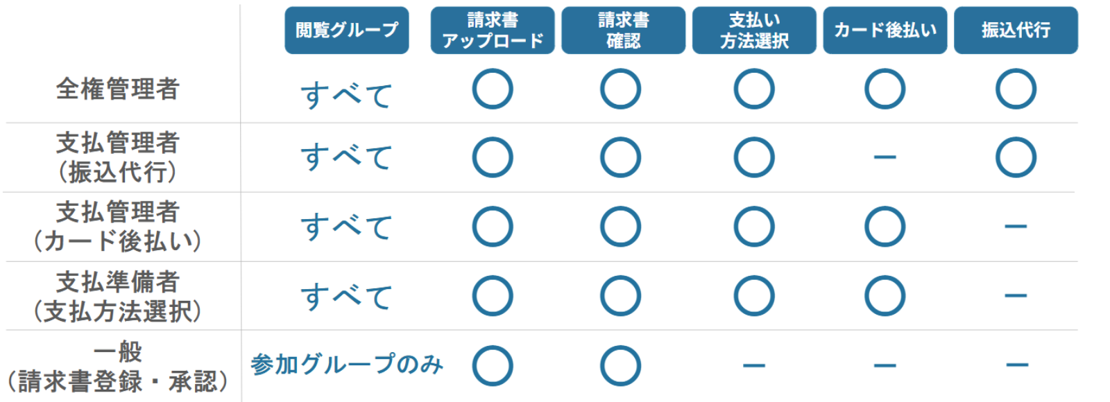Select 支払管理者(振込代行) circle under 振込代行
1110x402 pixels.
tap(1016, 157)
